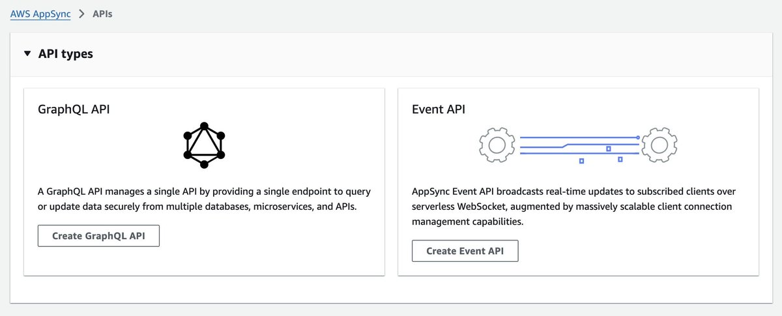Click the GraphQL hexagon logo icon

[x=204, y=145]
